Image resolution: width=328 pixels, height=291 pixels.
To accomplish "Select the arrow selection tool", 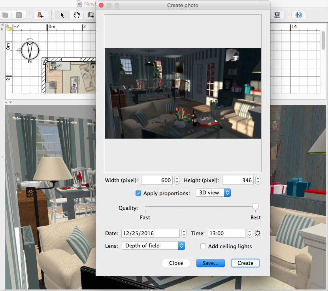I will point(62,15).
